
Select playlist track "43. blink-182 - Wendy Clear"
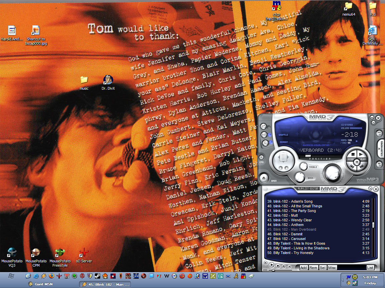[318, 220]
